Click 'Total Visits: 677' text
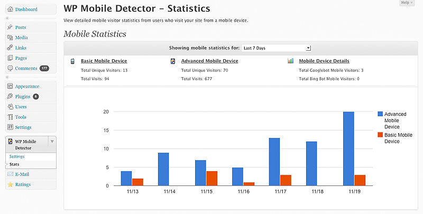Image resolution: width=423 pixels, height=214 pixels. click(x=197, y=79)
